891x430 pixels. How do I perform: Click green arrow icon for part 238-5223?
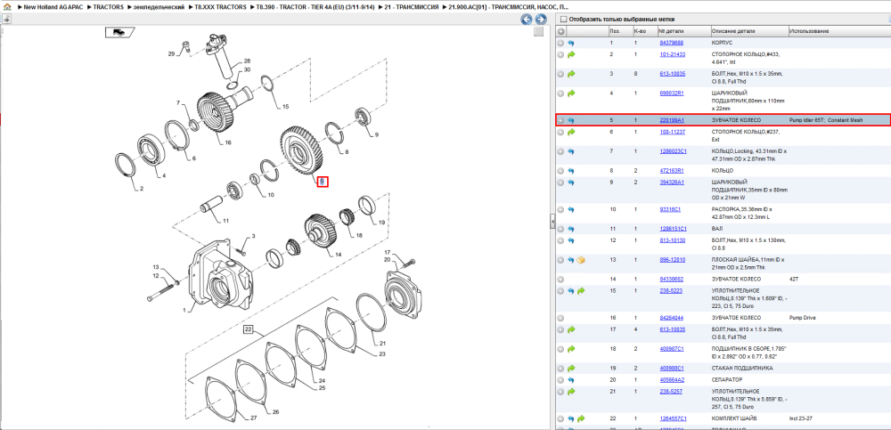[581, 291]
